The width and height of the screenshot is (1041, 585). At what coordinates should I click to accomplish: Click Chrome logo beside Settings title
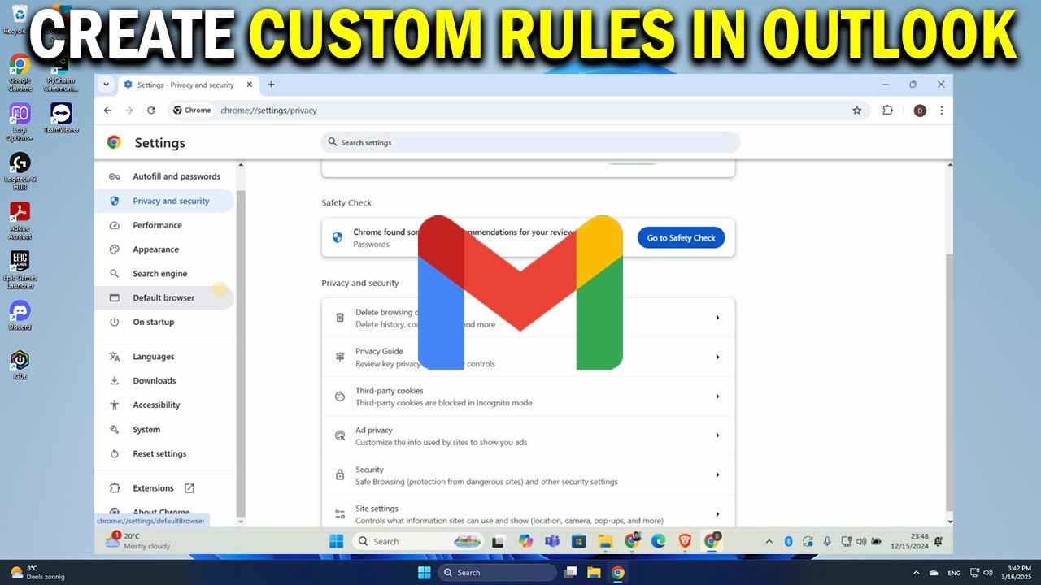(x=114, y=142)
